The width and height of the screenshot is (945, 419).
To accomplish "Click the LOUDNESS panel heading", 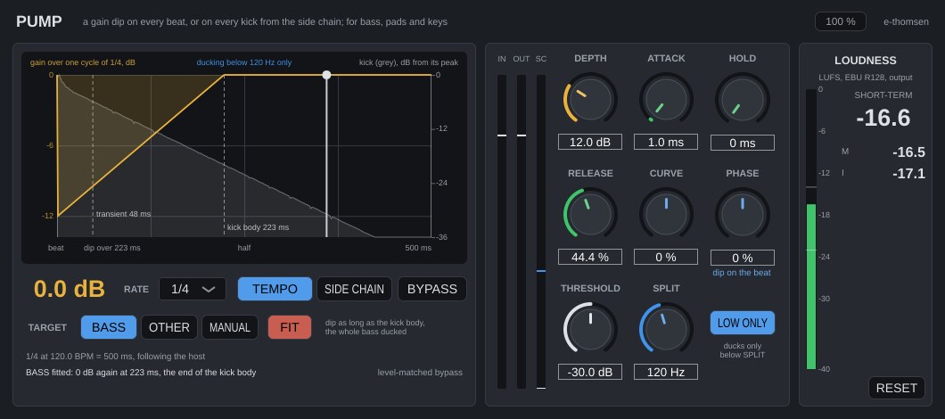I will 866,61.
